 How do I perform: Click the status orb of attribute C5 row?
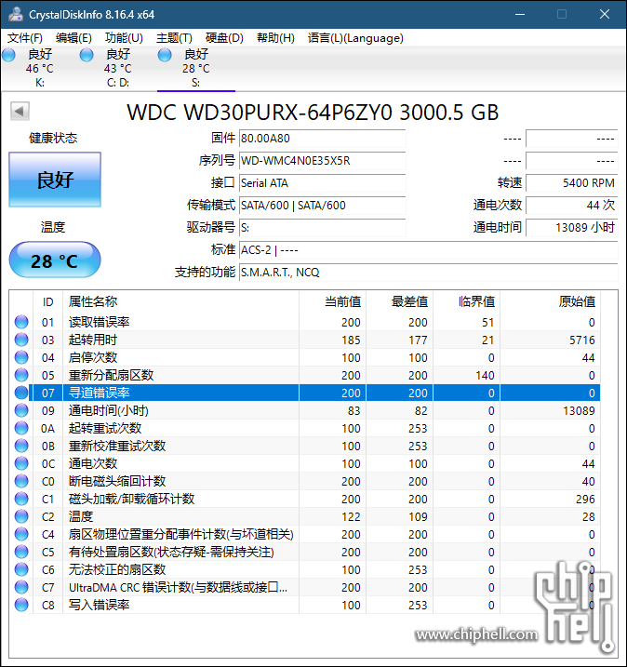tap(21, 552)
